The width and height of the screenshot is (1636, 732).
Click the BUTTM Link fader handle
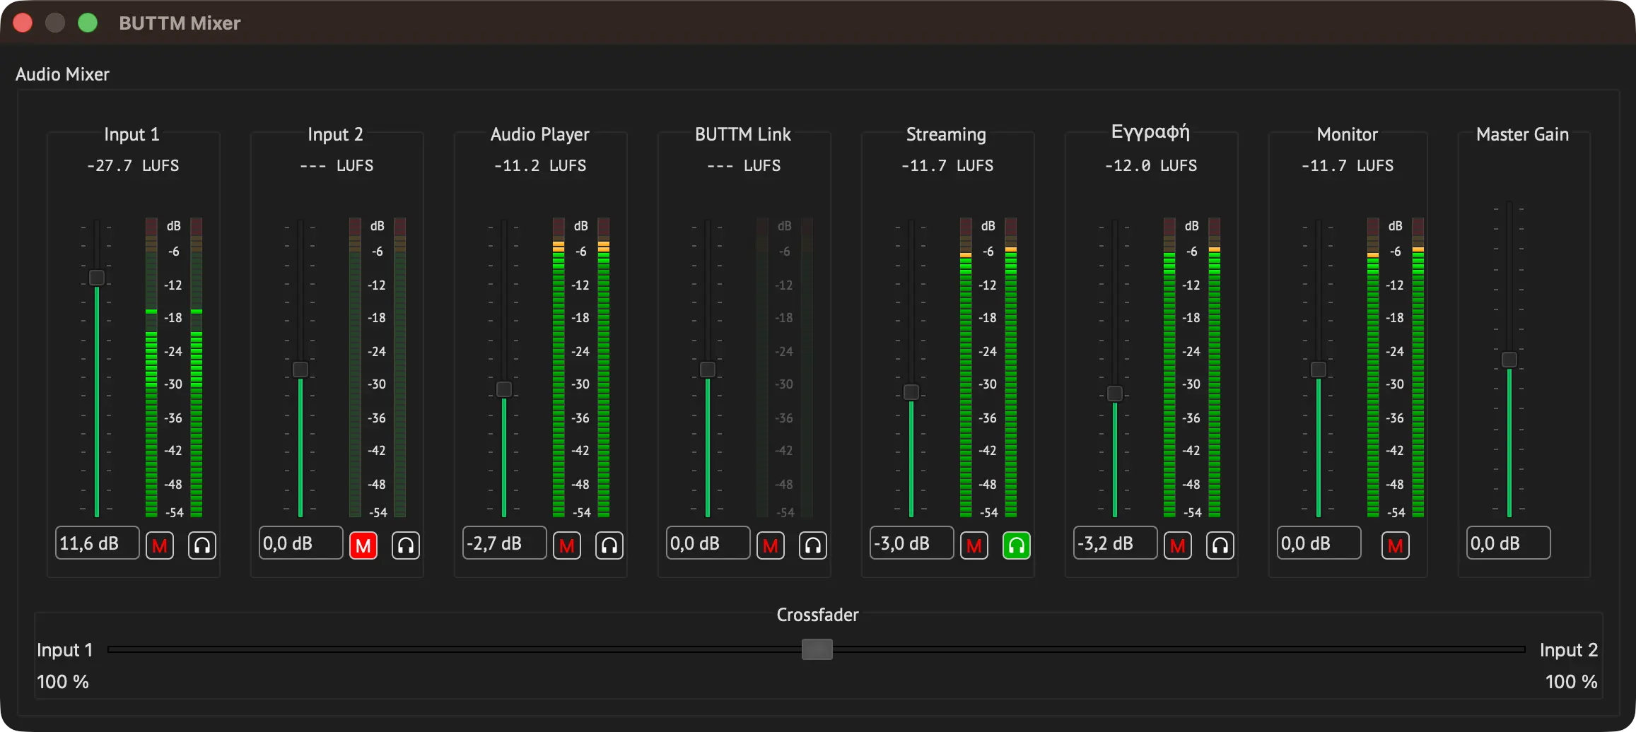coord(708,370)
